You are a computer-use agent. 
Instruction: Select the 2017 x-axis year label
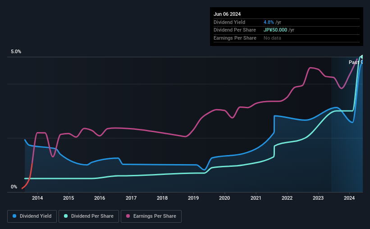coord(131,198)
